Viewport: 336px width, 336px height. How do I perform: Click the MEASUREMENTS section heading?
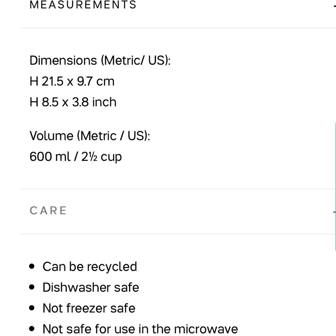click(x=83, y=5)
